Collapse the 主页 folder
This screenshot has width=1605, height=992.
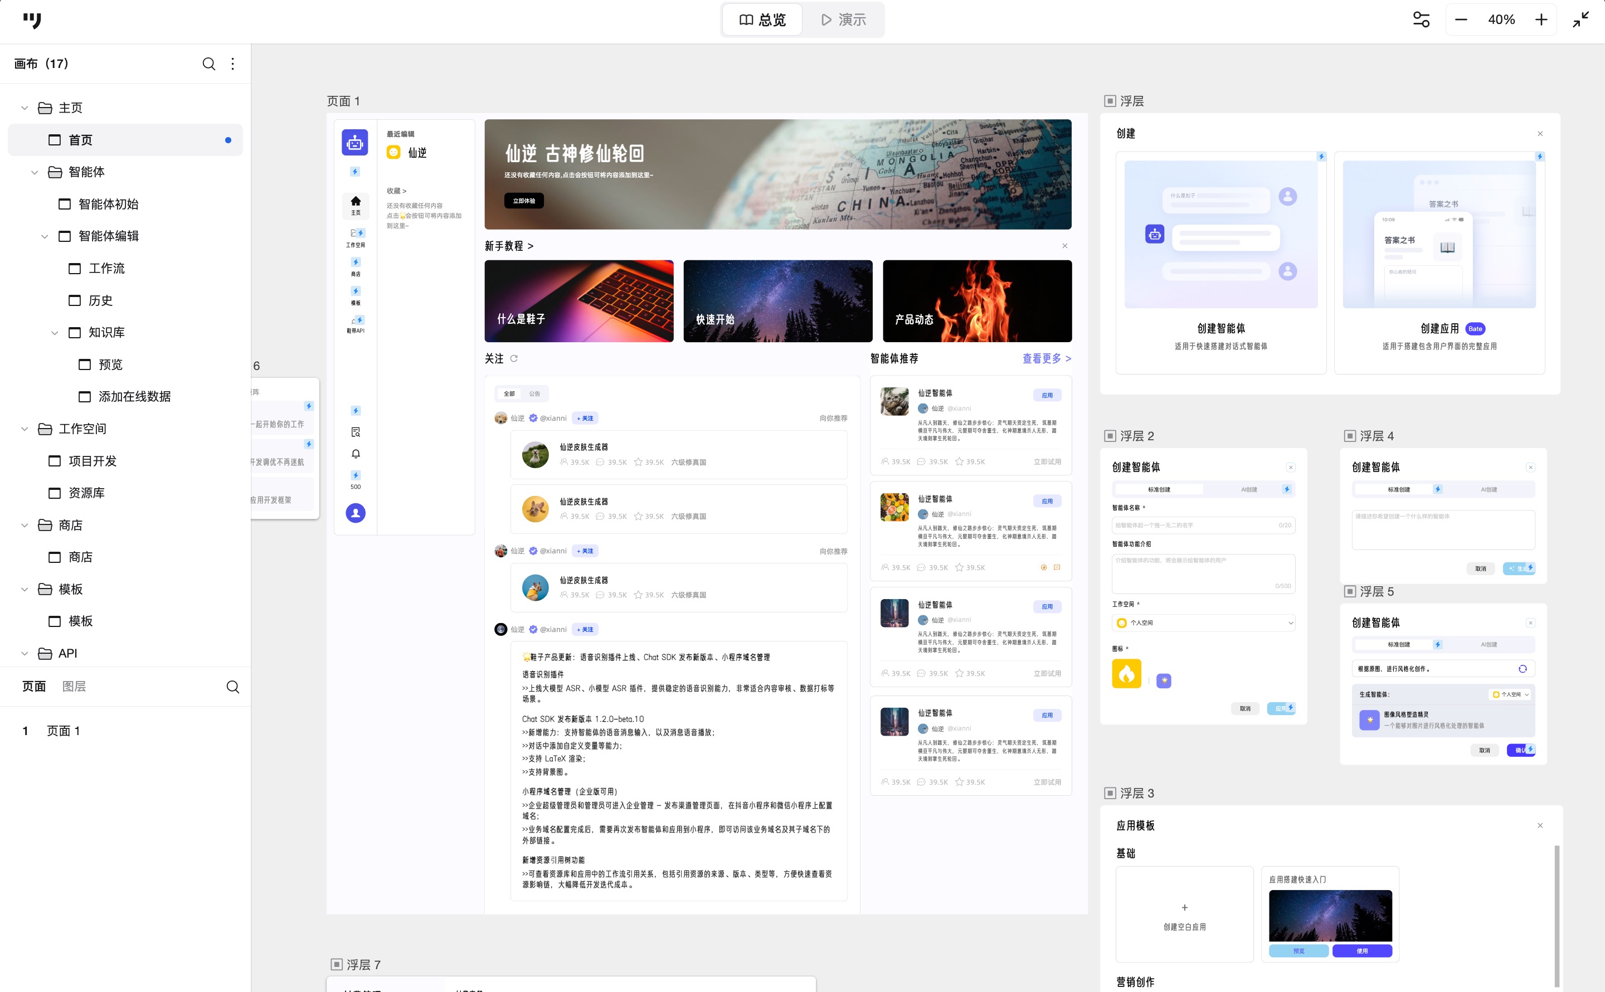(x=25, y=108)
